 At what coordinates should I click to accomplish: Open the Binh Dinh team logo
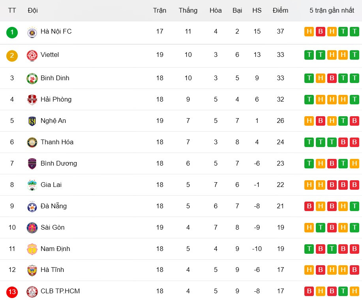coord(32,78)
